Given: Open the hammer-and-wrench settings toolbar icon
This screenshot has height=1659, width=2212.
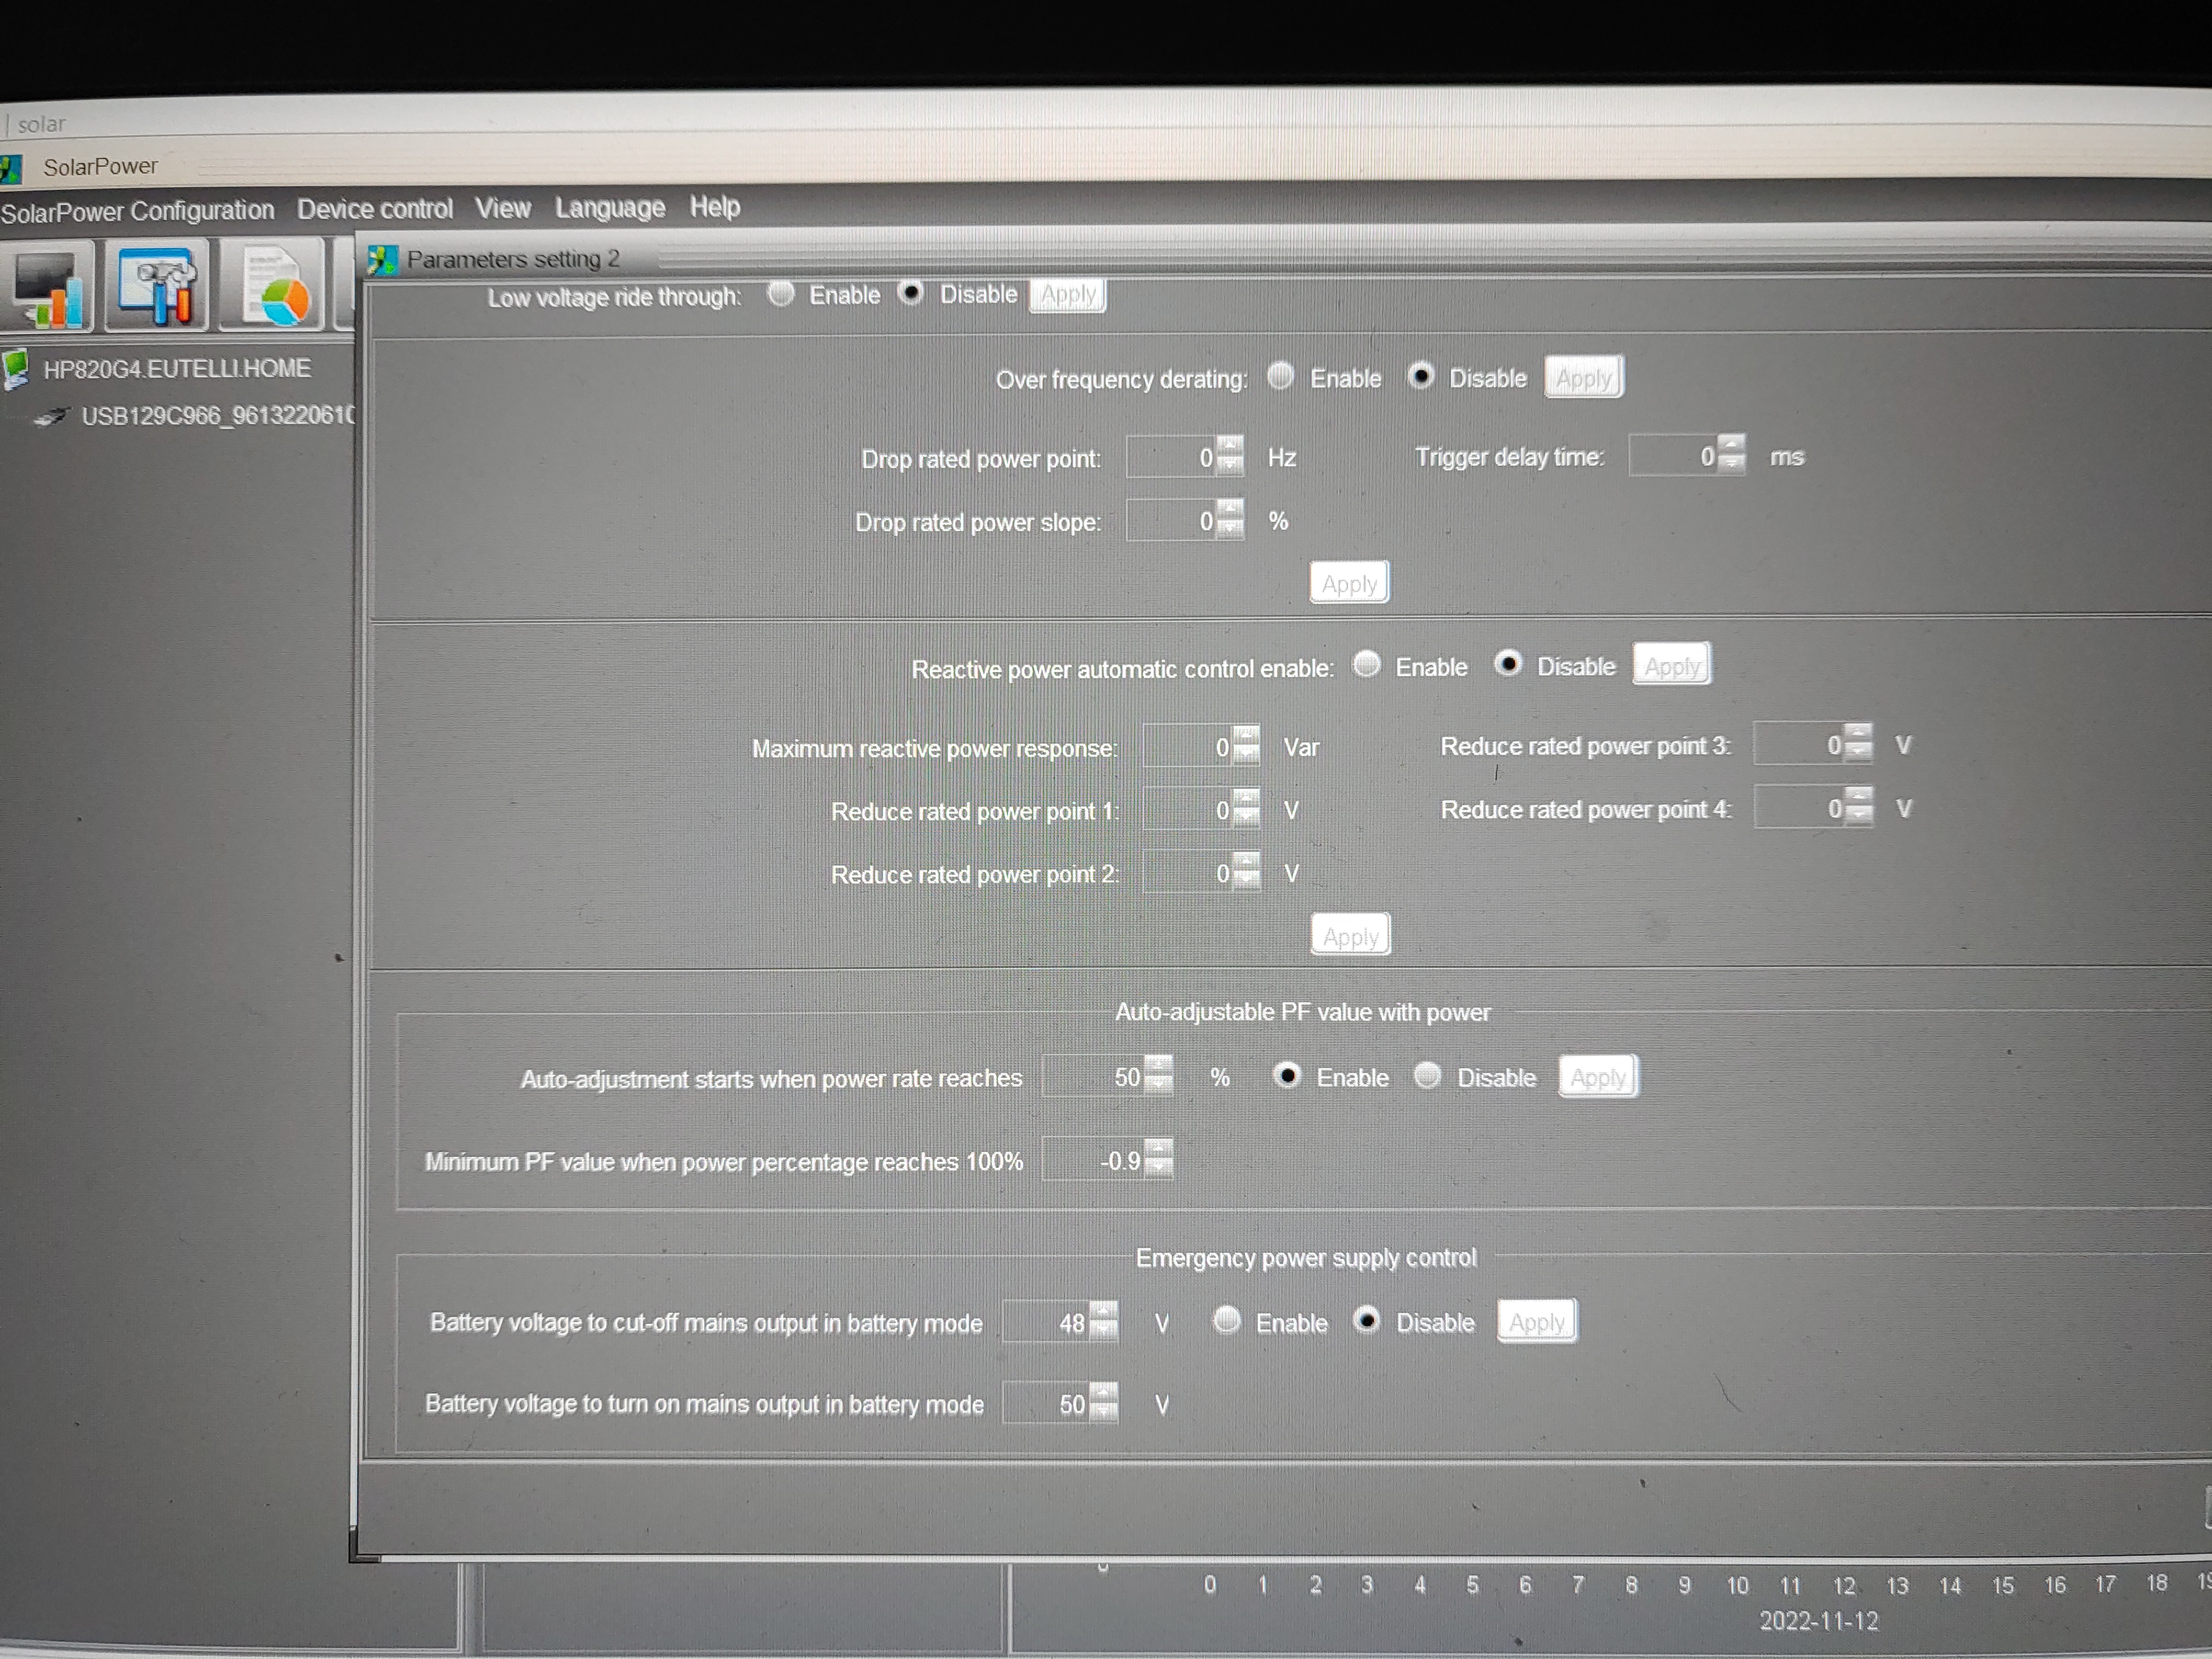Looking at the screenshot, I should pos(158,287).
